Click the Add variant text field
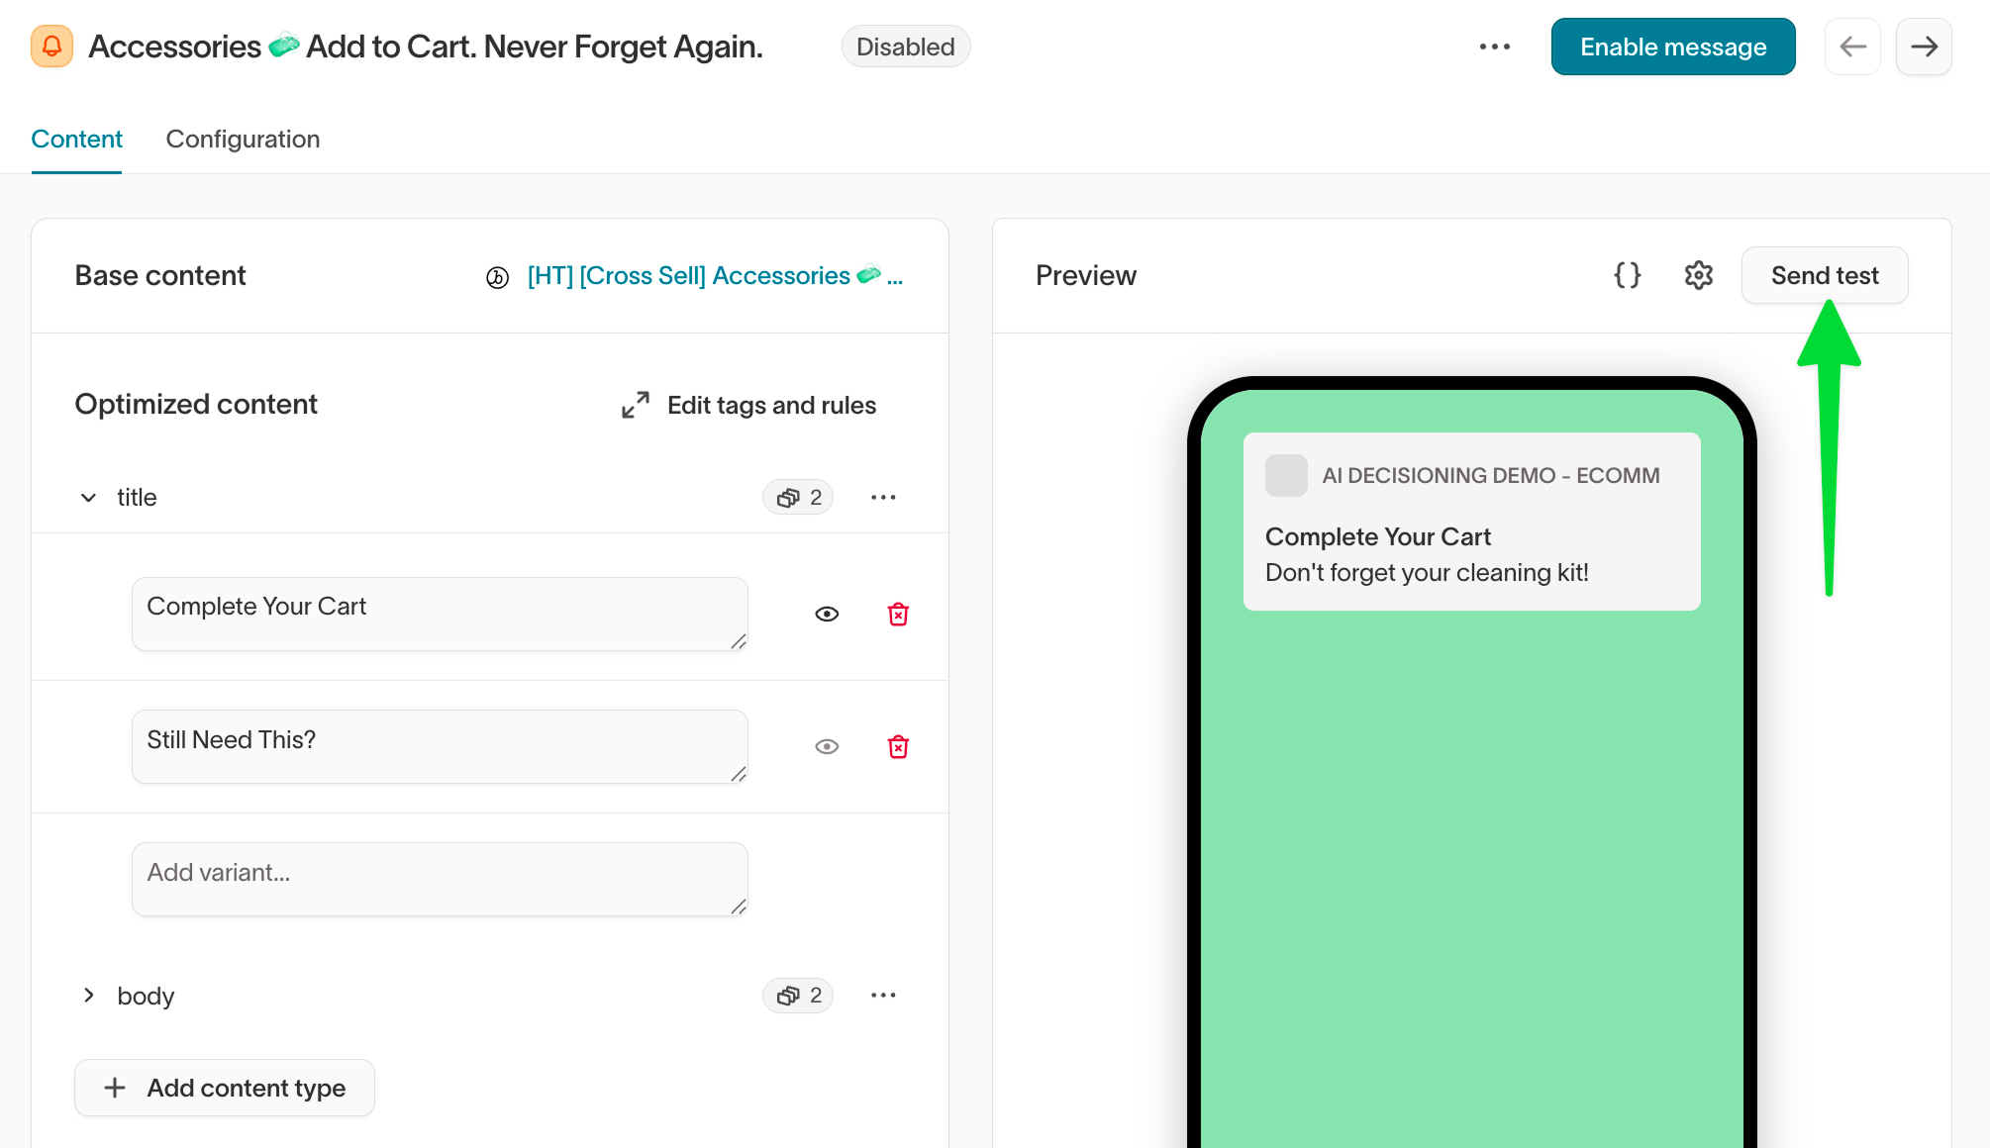 [439, 878]
